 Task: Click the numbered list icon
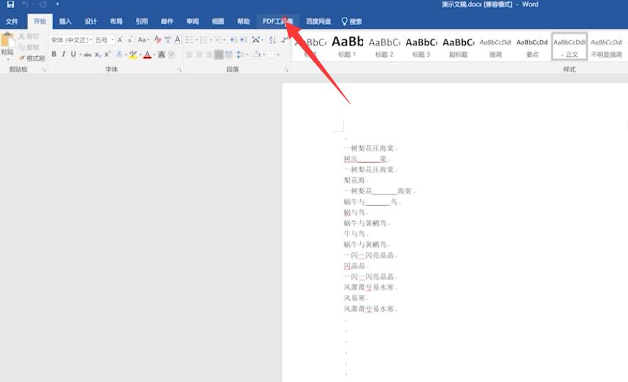(204, 39)
